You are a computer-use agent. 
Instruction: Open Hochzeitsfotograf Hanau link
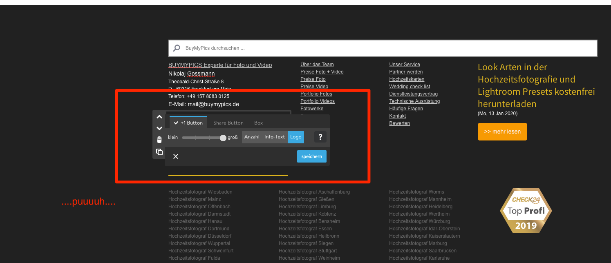[x=195, y=221]
